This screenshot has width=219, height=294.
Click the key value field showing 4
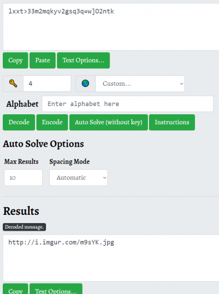point(47,84)
